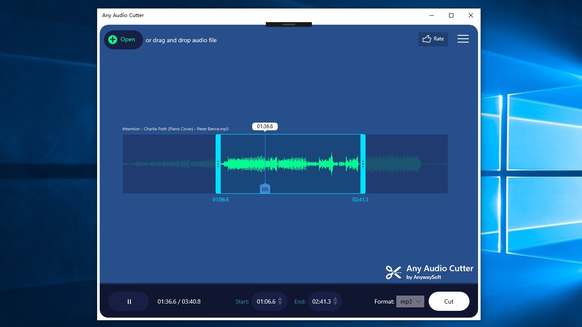The height and width of the screenshot is (327, 582).
Task: Open the hamburger menu in top-right corner
Action: [x=463, y=38]
